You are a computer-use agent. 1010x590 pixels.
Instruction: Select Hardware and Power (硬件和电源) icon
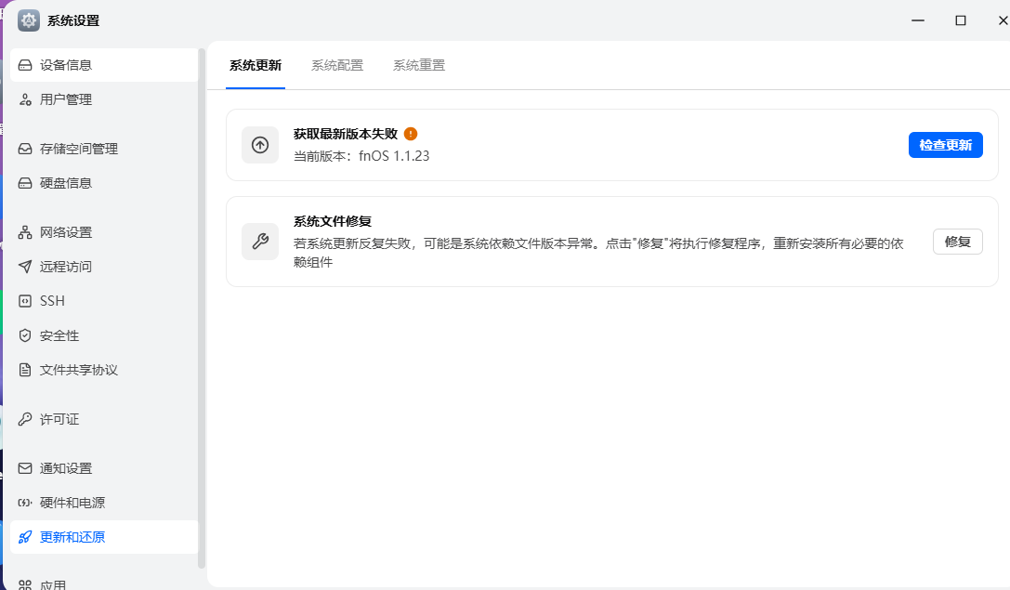25,503
